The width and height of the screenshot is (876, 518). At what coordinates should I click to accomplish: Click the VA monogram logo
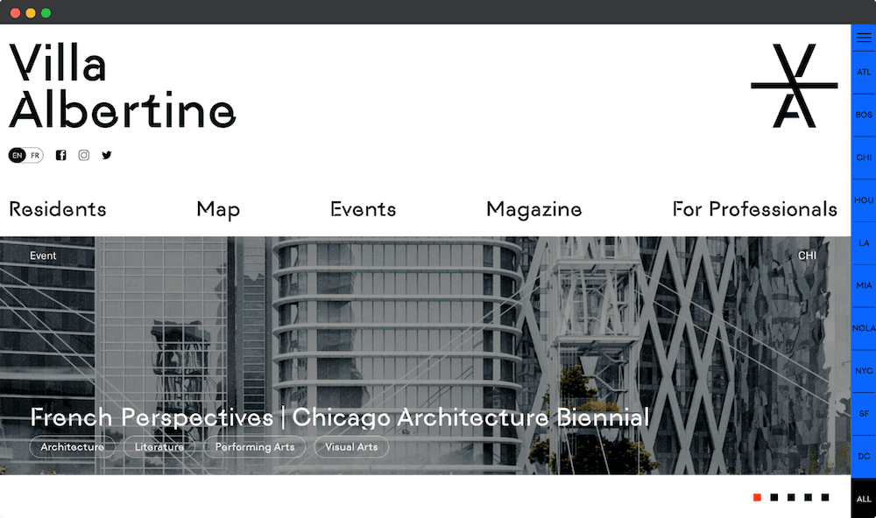(794, 86)
